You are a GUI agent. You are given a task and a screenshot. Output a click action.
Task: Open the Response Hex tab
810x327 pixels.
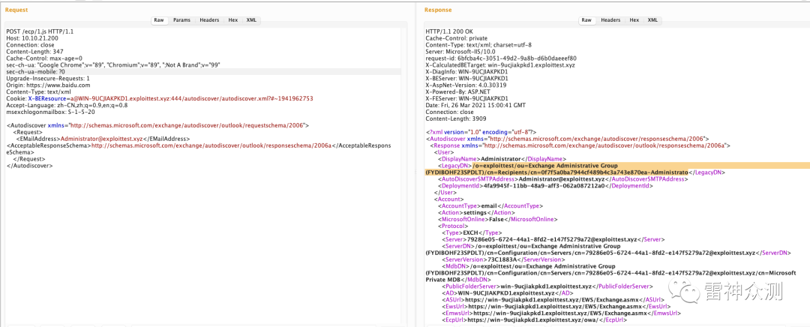click(634, 20)
